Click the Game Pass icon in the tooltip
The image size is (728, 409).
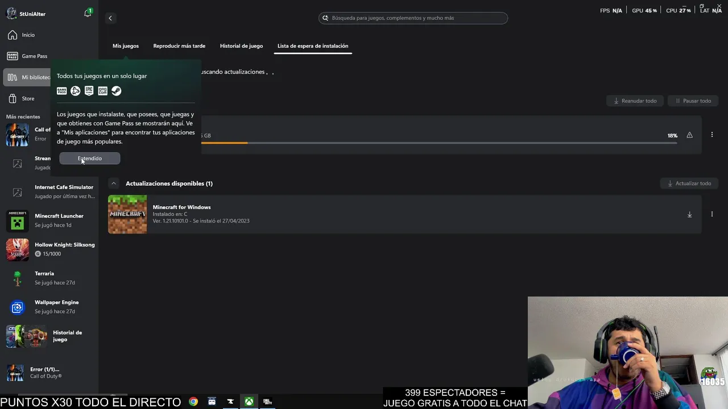62,91
